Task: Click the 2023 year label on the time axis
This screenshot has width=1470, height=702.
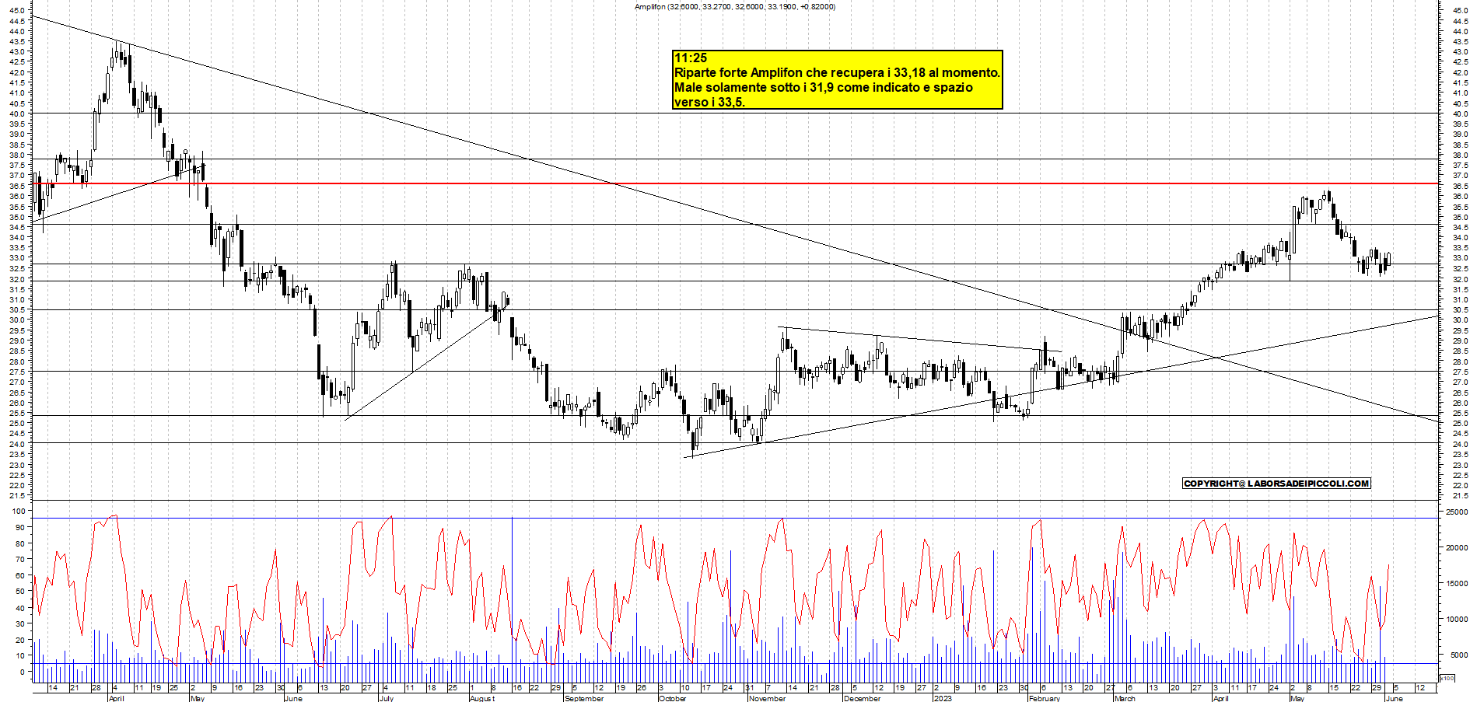Action: point(943,698)
